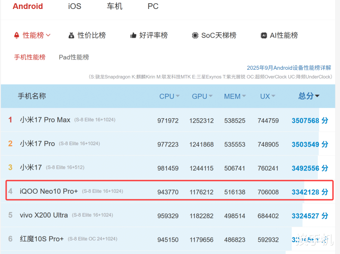Image resolution: width=340 pixels, height=254 pixels.
Task: Open the 车机 platform tab
Action: (x=114, y=6)
